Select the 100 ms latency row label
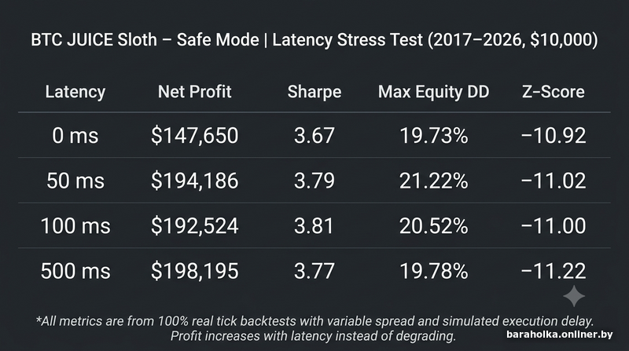Viewport: 629px width, 351px height. coord(75,226)
